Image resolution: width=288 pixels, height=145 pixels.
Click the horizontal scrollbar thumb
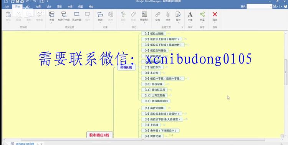tap(143, 140)
